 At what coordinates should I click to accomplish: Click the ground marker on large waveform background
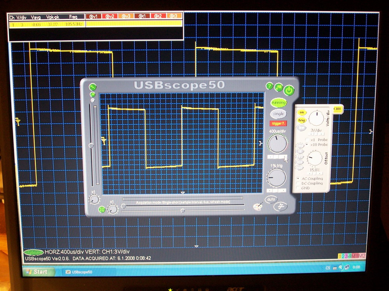coord(18,122)
